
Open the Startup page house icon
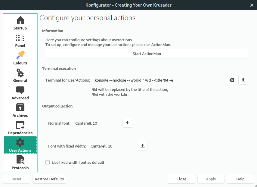(20, 20)
